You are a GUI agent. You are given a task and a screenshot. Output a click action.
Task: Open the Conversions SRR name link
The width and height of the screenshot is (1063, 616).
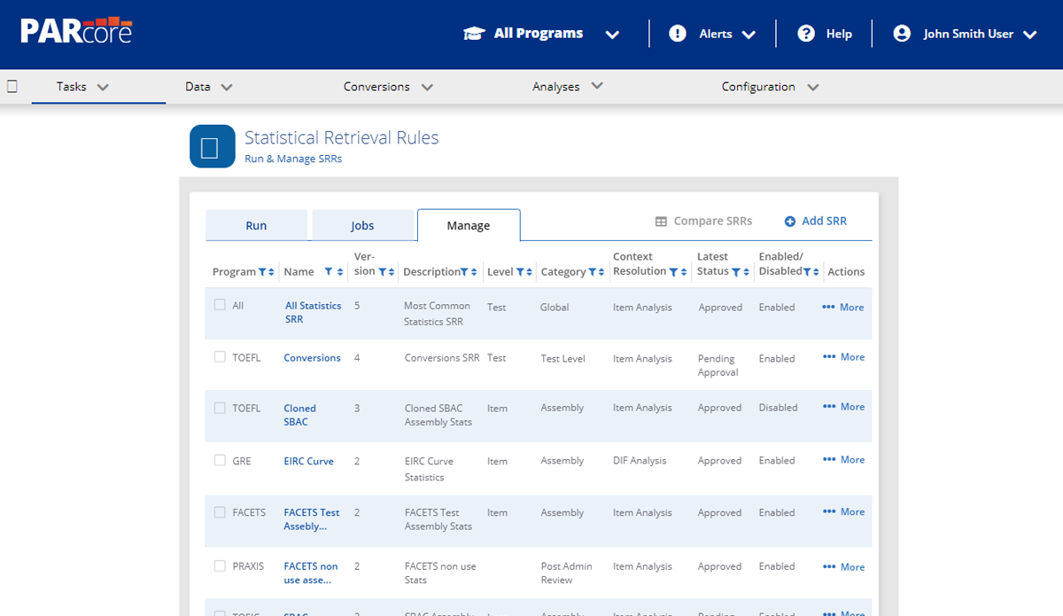(x=312, y=358)
